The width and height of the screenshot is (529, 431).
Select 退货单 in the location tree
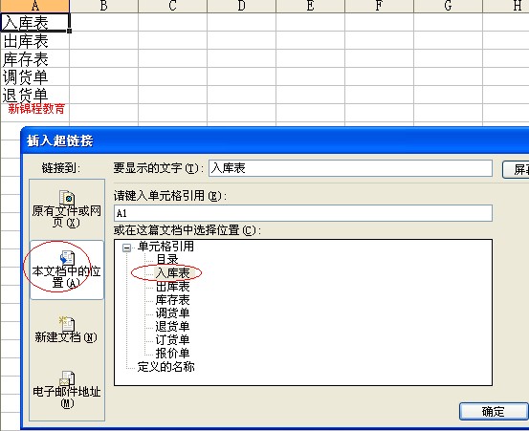[x=172, y=326]
